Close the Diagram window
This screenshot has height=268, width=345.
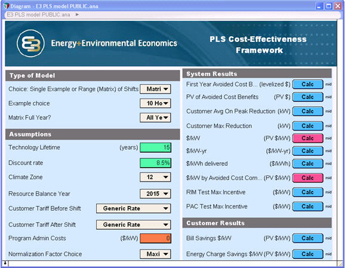coord(338,6)
